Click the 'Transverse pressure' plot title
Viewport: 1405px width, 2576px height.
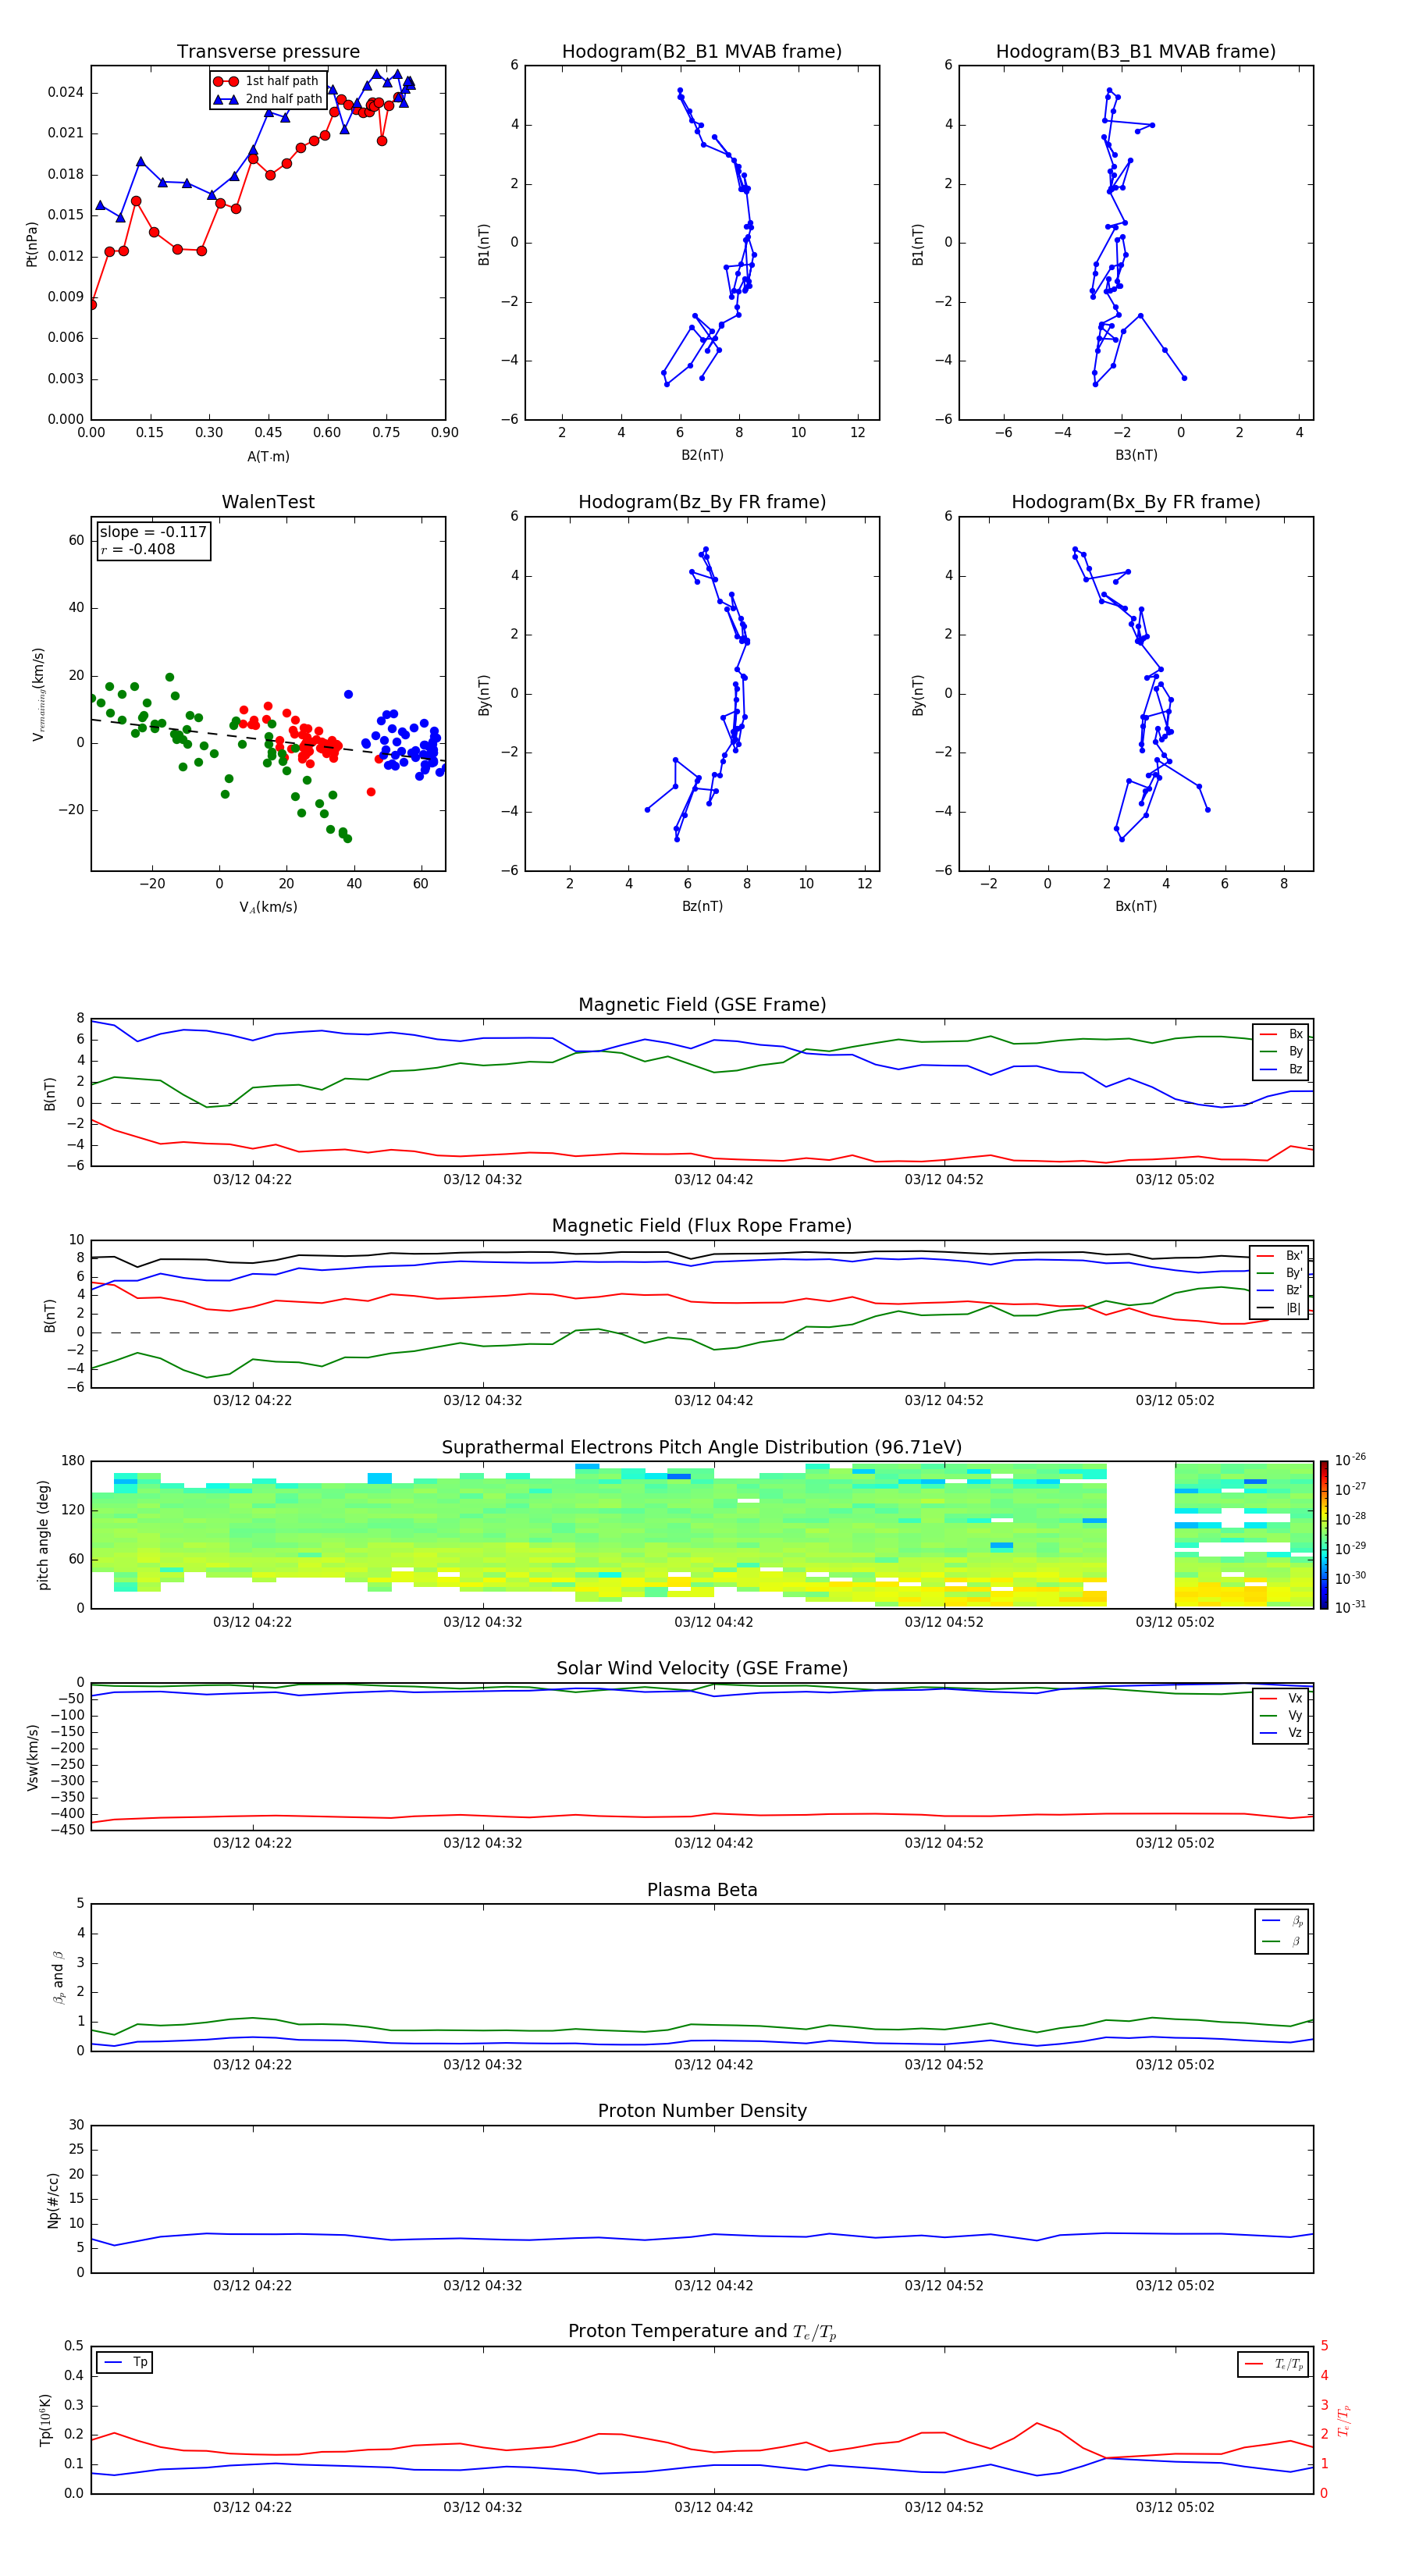pos(268,51)
